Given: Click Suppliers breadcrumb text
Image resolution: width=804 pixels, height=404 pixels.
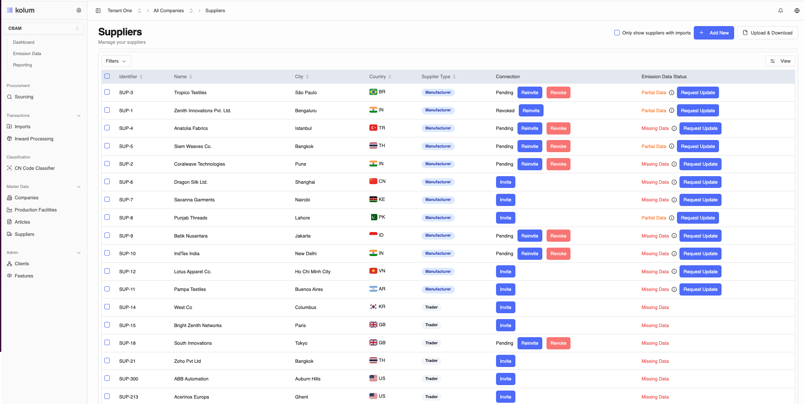Looking at the screenshot, I should (215, 11).
